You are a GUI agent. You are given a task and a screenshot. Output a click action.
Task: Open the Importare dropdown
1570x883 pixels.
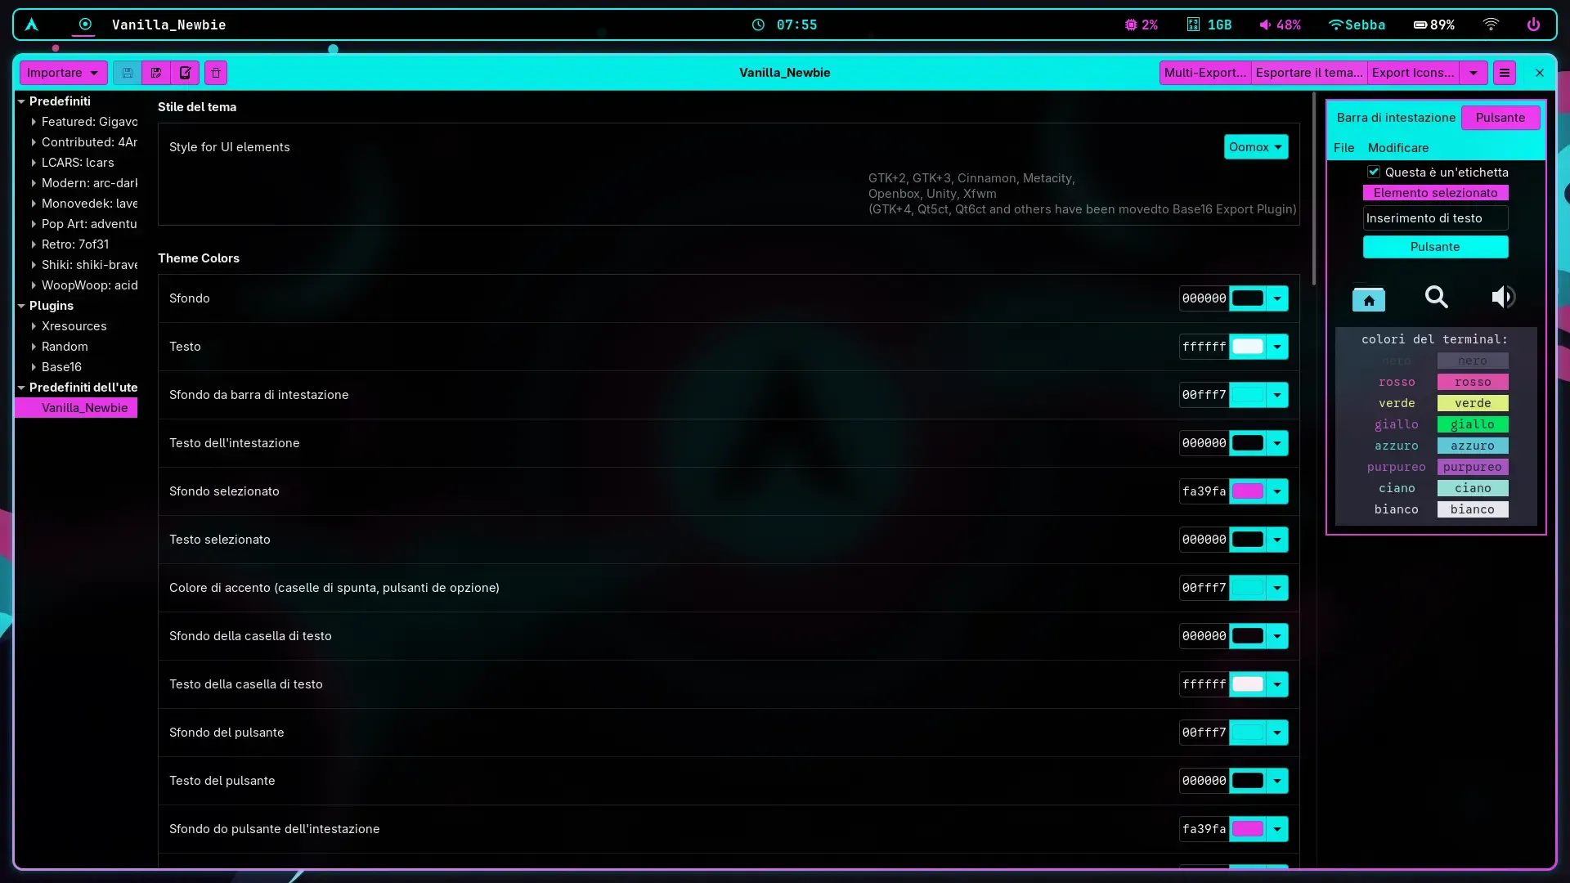(63, 73)
